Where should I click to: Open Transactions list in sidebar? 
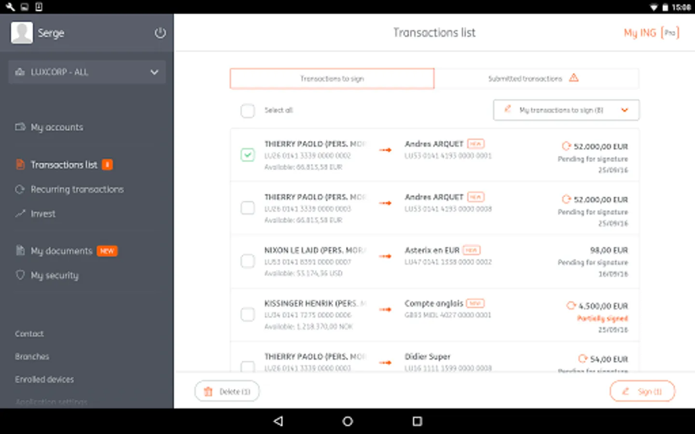(x=64, y=165)
